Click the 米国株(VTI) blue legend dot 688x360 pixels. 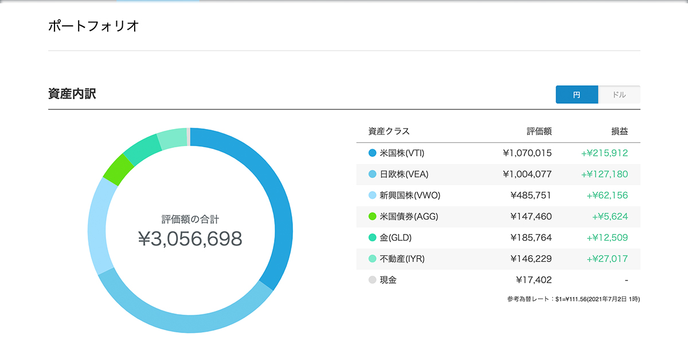(x=372, y=153)
